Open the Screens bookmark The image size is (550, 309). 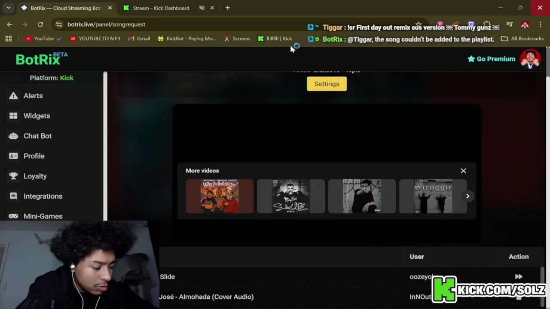[x=237, y=39]
